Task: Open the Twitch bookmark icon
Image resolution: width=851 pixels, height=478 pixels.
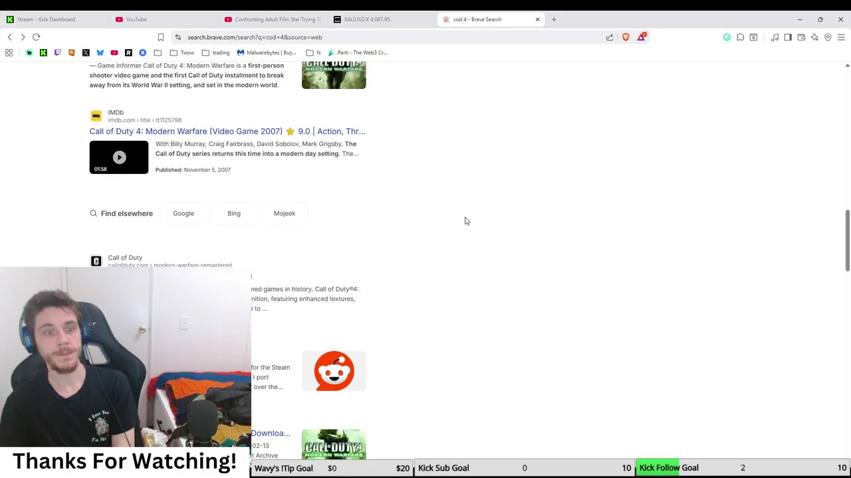Action: [57, 52]
